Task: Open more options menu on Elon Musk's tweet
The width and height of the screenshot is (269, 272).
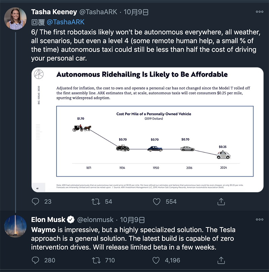Action: point(260,219)
